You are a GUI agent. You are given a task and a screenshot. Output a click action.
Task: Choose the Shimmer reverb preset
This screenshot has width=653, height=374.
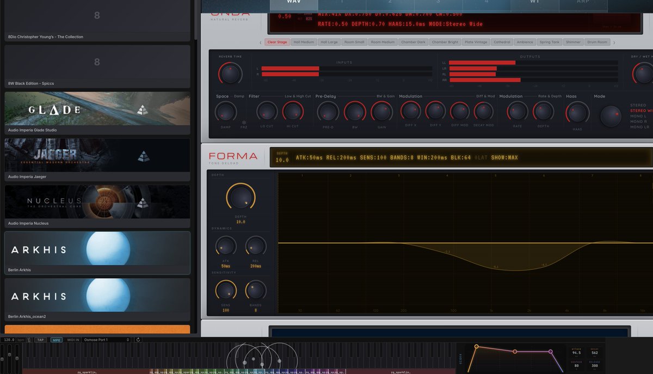[573, 42]
